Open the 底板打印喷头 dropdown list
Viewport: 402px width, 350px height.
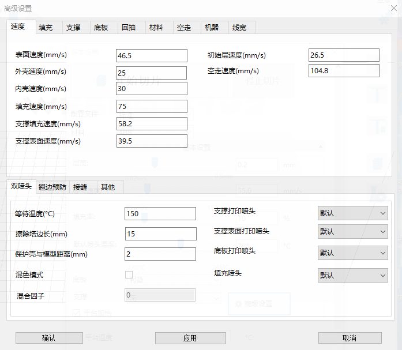(352, 253)
